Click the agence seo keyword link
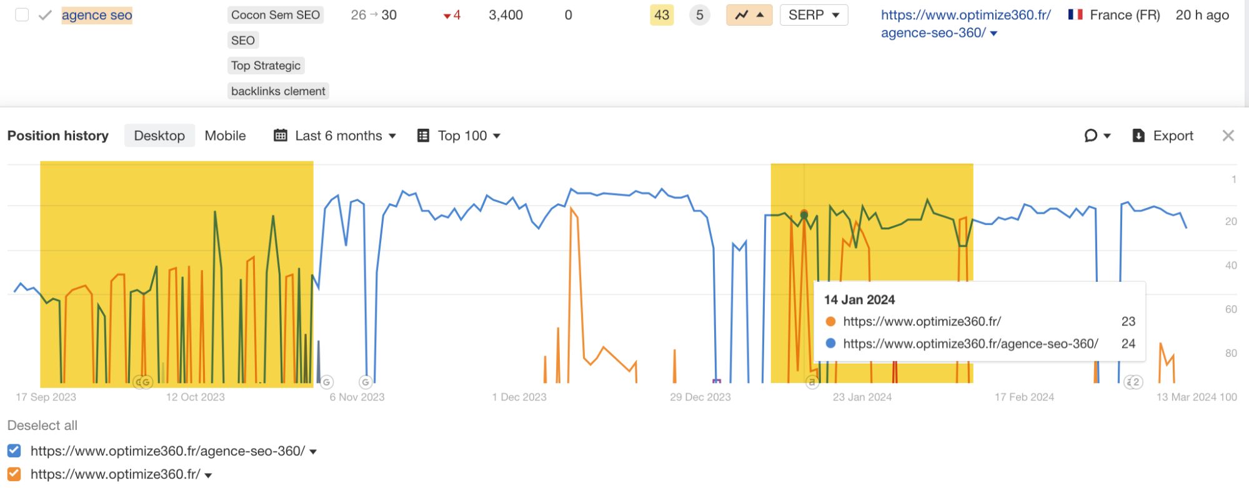The height and width of the screenshot is (488, 1249). tap(97, 15)
